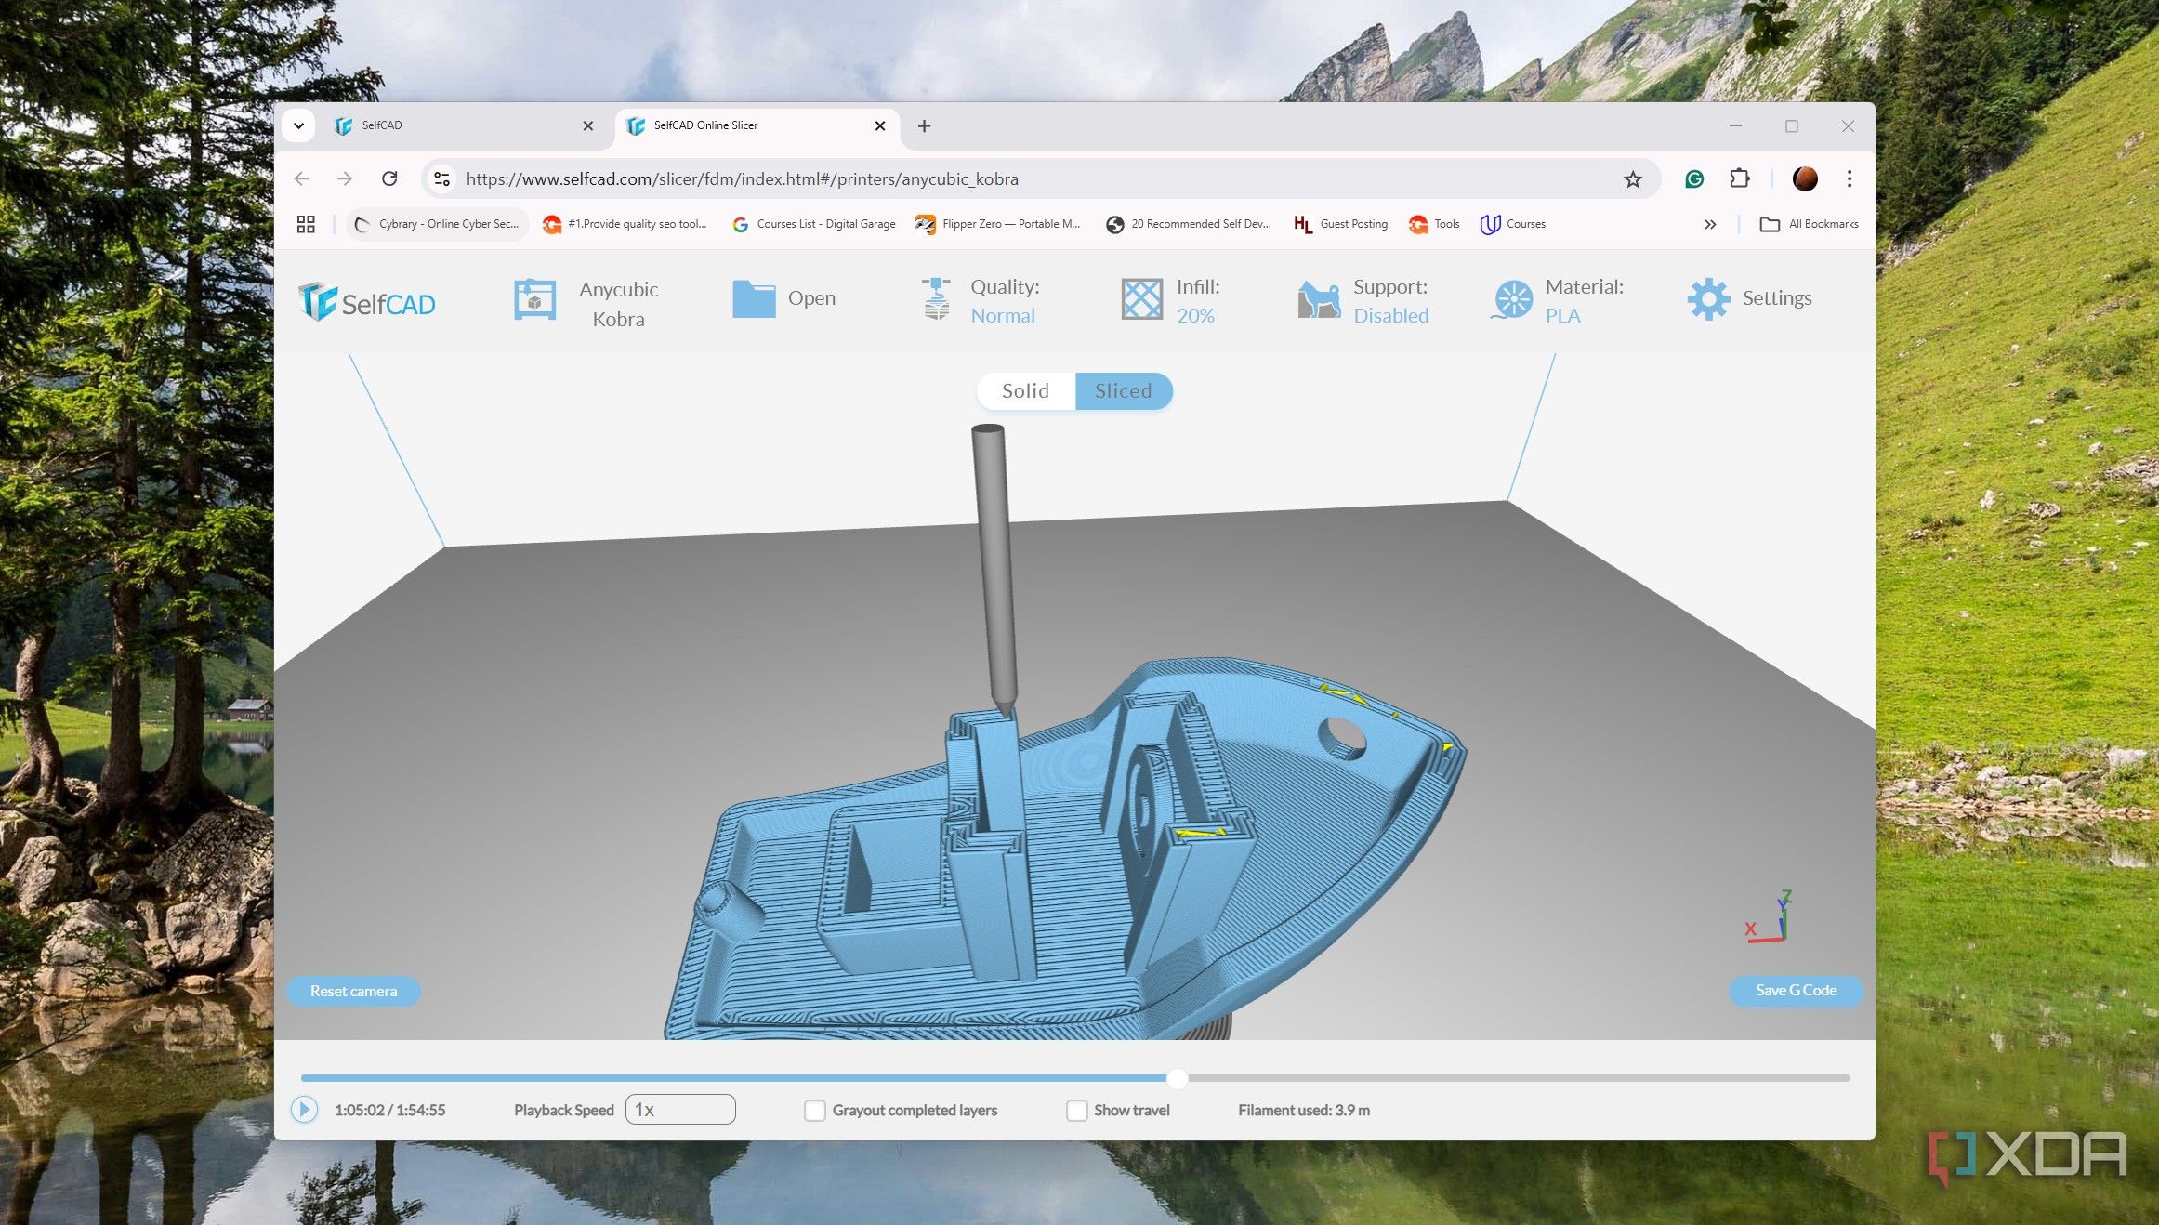The width and height of the screenshot is (2159, 1225).
Task: Reload the page with refresh icon
Action: 389,178
